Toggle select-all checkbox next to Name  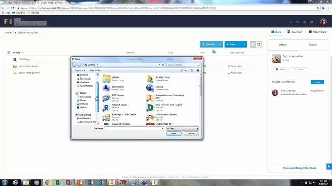click(x=9, y=53)
